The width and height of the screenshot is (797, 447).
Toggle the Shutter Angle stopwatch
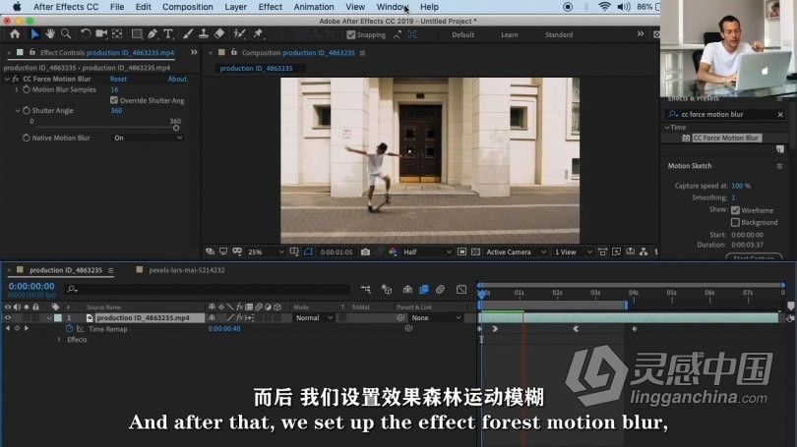26,110
